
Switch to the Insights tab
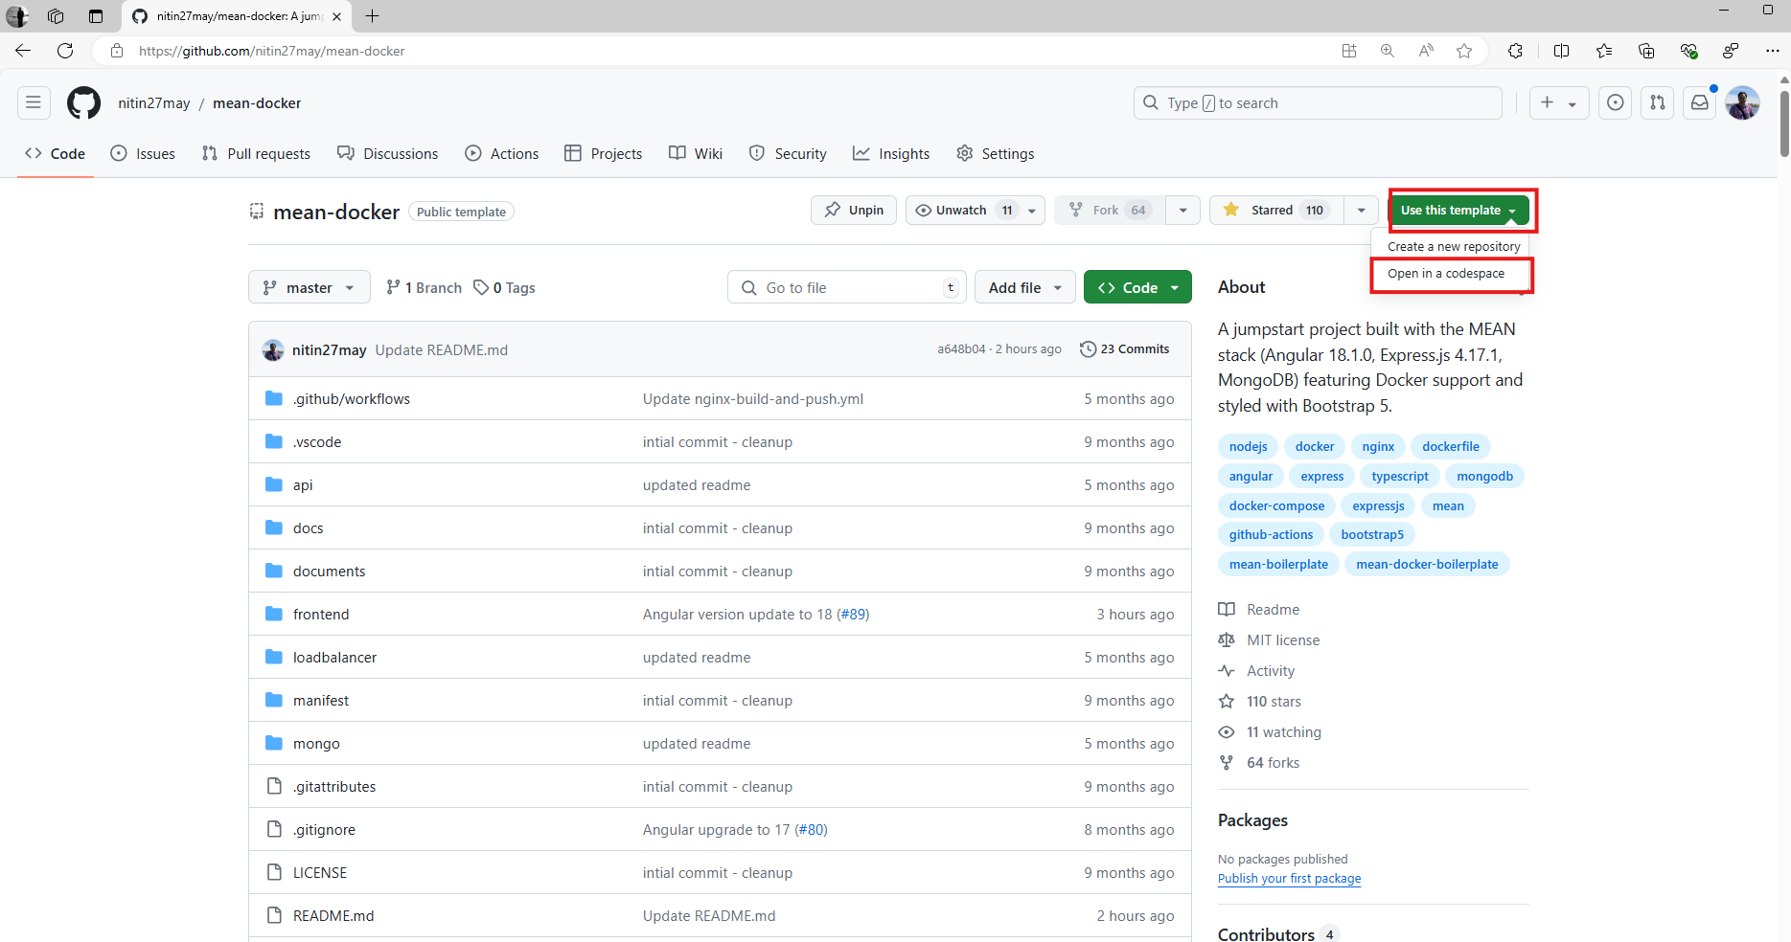pos(891,153)
